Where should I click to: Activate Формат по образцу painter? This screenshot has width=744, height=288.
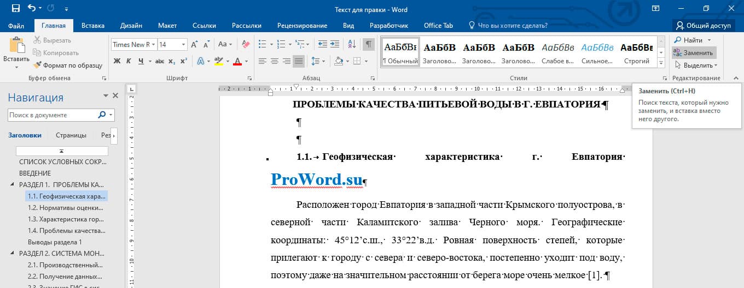pyautogui.click(x=68, y=65)
